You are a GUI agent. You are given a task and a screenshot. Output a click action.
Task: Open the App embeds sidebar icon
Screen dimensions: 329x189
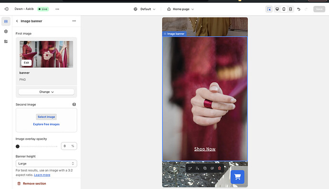tap(6, 41)
